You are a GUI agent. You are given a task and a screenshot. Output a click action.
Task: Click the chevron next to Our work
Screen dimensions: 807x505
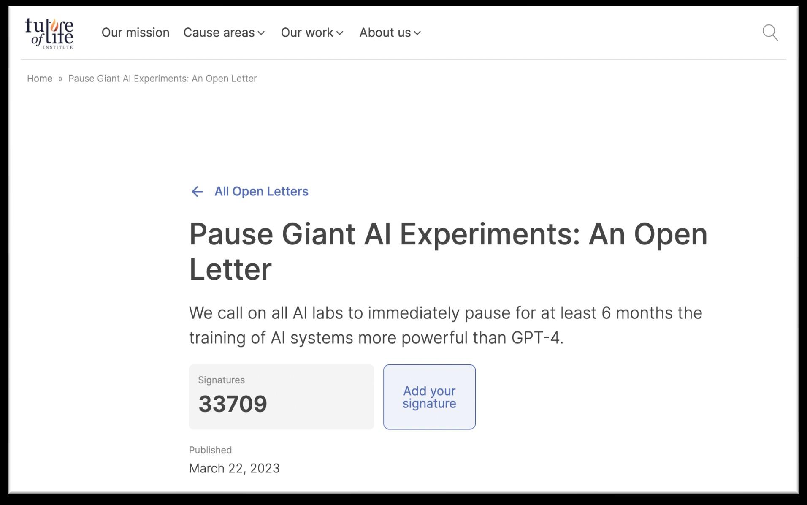tap(340, 33)
